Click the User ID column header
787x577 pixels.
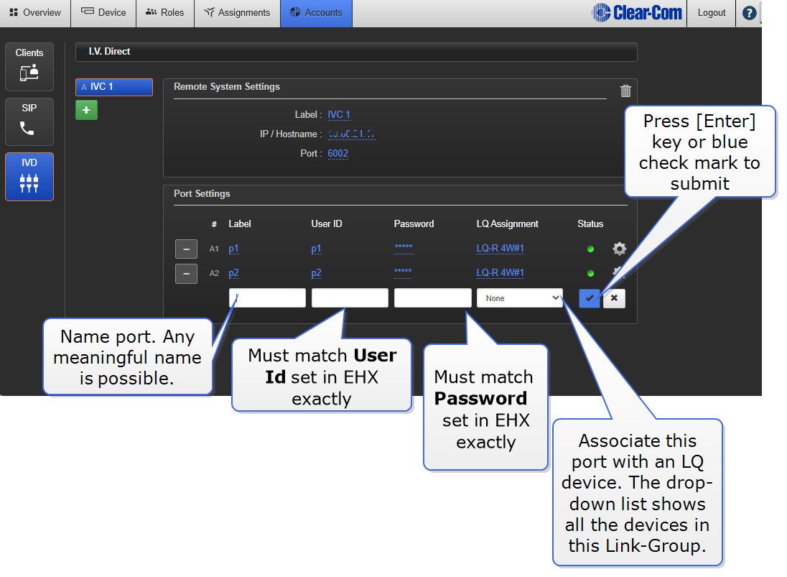(327, 224)
